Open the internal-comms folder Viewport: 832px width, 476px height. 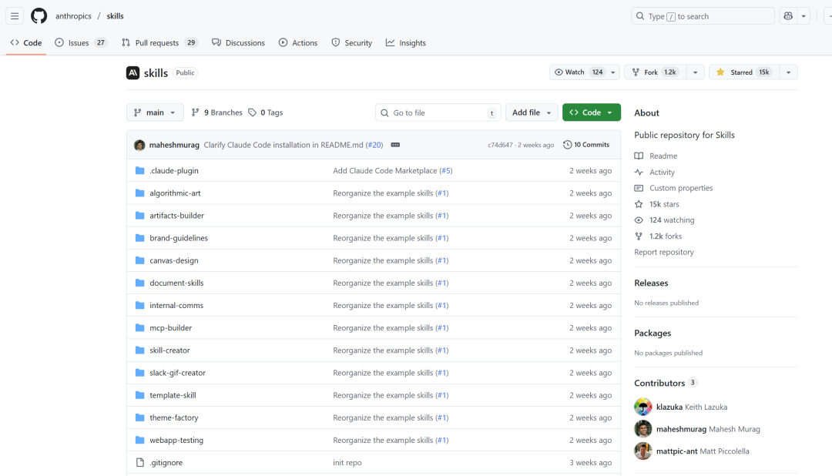click(176, 305)
